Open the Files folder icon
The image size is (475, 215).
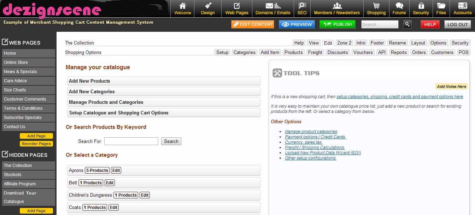point(441,6)
